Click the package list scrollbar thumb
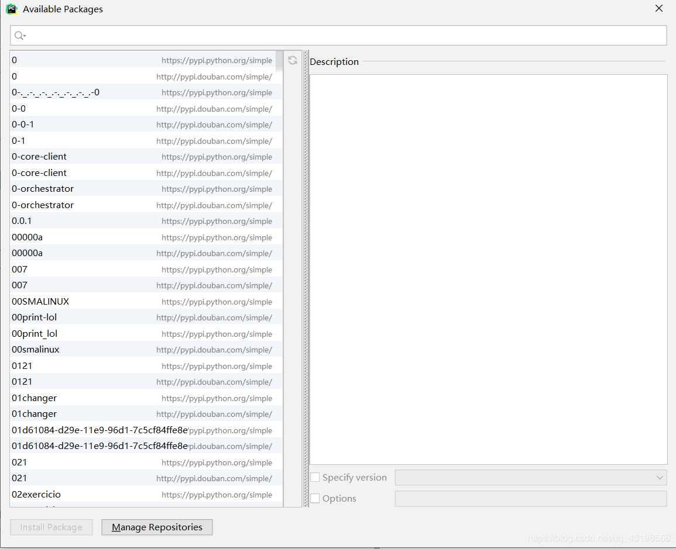Viewport: 676px width, 549px height. (279, 61)
